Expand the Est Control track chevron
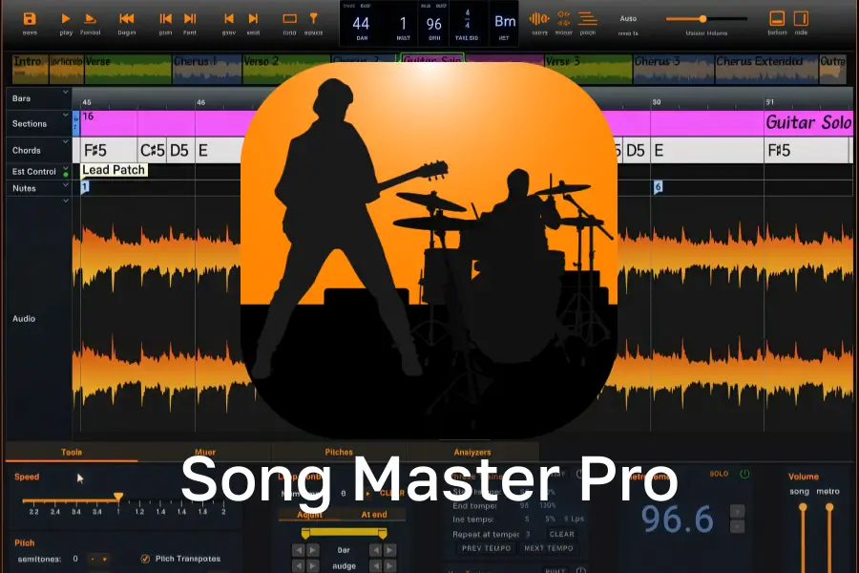Image resolution: width=859 pixels, height=573 pixels. (x=66, y=168)
